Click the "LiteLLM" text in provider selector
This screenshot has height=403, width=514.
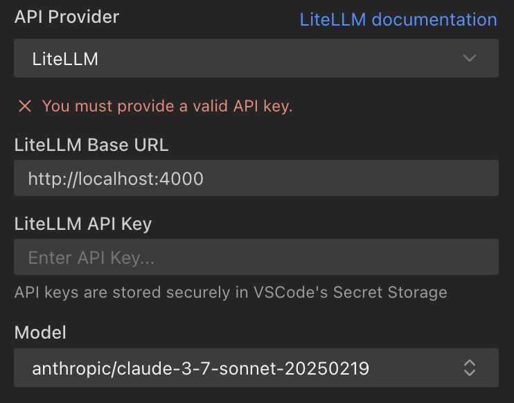(65, 59)
